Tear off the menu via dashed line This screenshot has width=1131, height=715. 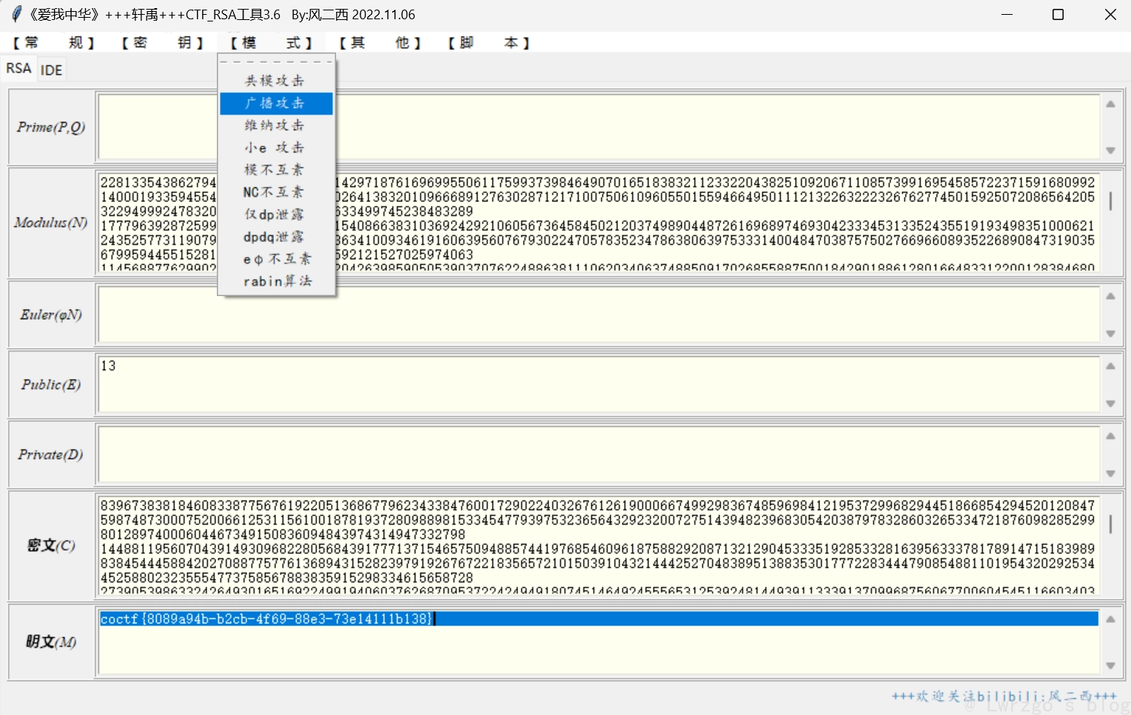click(276, 62)
